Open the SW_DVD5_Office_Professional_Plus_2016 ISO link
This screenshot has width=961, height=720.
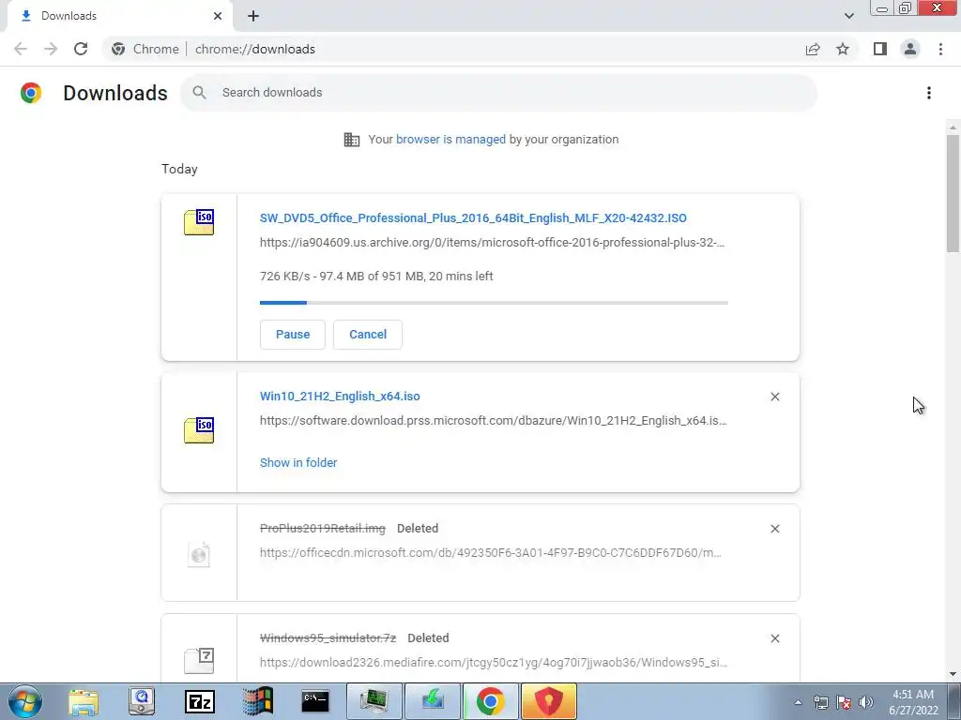pos(473,217)
